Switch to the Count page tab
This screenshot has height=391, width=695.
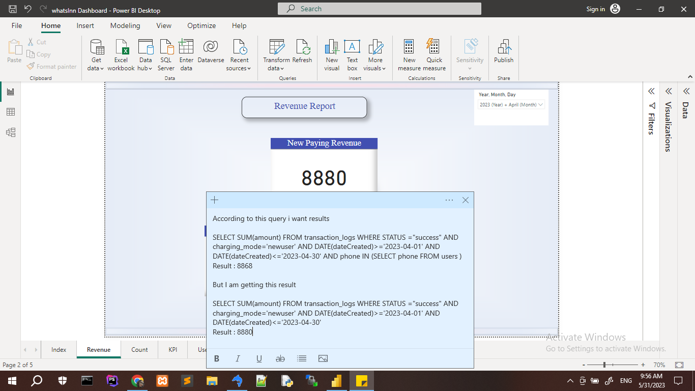[139, 350]
